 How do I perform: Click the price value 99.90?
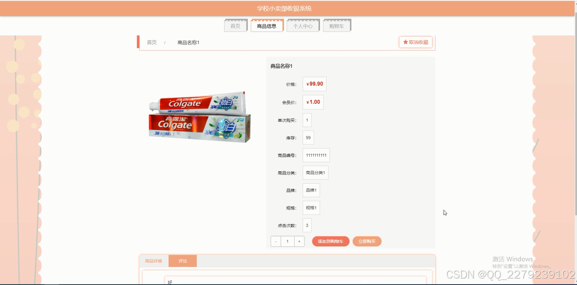pos(314,84)
